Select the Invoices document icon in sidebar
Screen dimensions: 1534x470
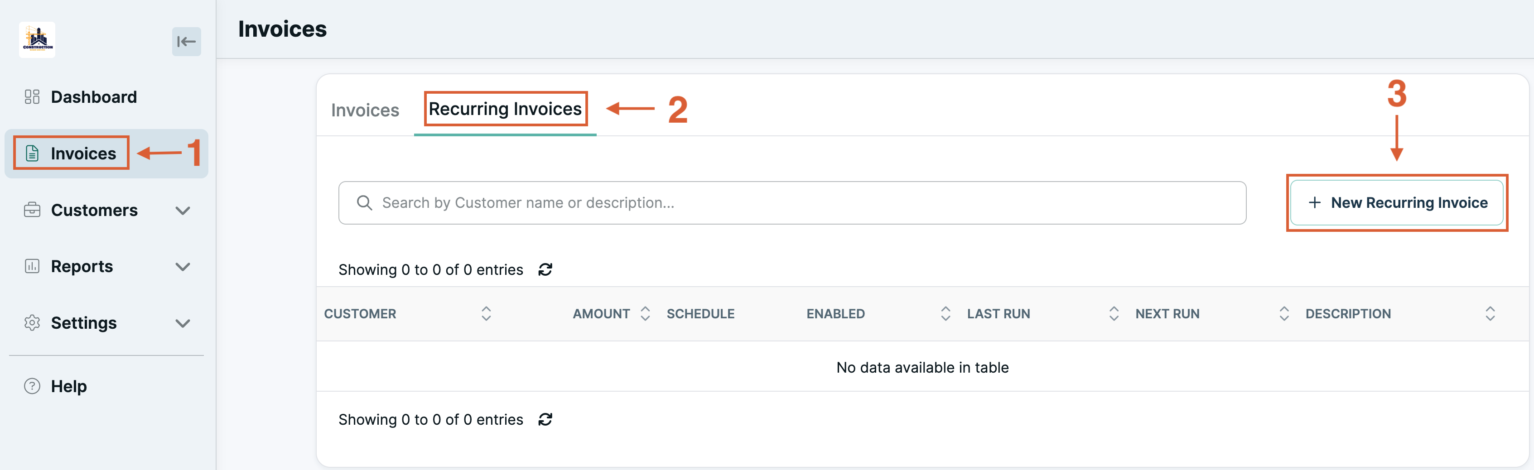(x=32, y=153)
